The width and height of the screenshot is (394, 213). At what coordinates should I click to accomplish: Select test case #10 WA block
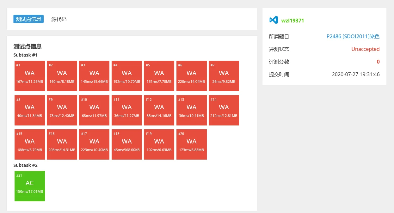coord(94,110)
